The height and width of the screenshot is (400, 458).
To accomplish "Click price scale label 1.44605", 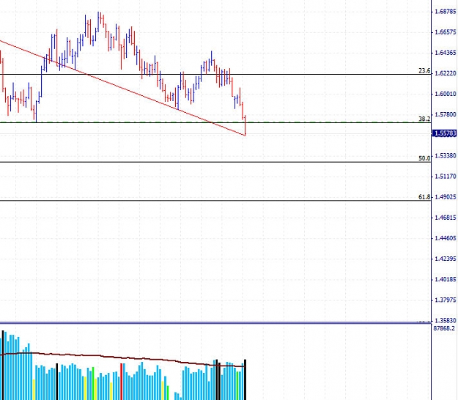I will pyautogui.click(x=446, y=238).
